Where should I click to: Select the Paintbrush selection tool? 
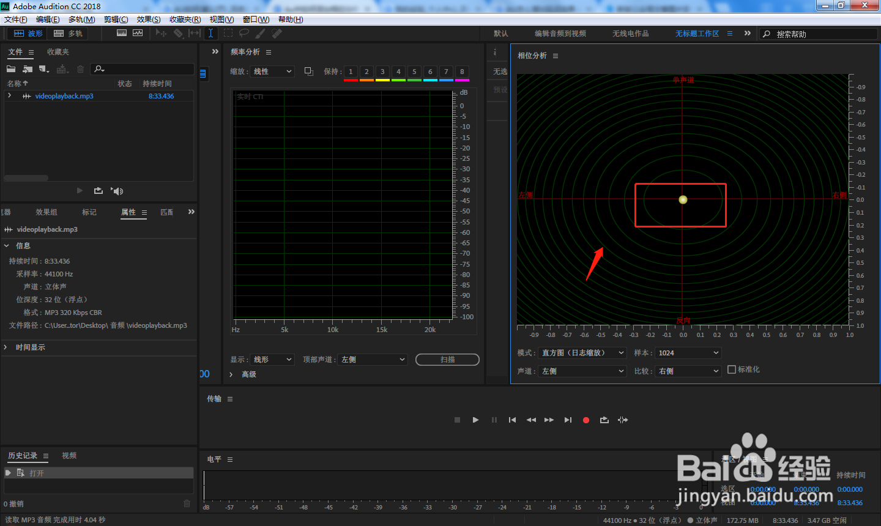[x=261, y=33]
